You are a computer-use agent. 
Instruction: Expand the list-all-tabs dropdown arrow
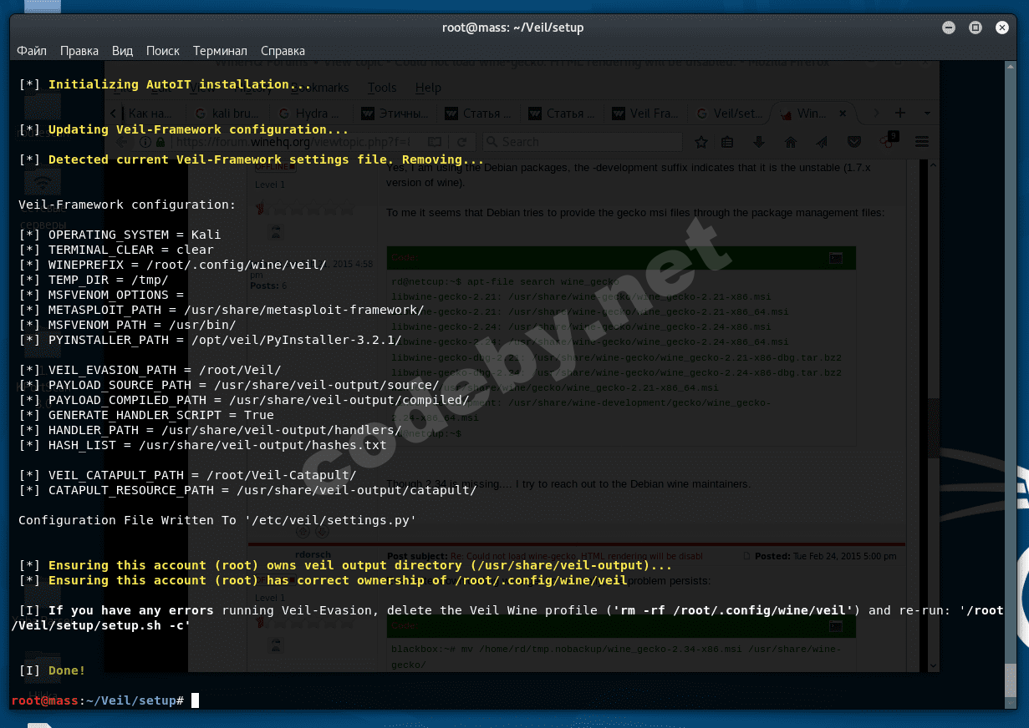click(x=927, y=113)
